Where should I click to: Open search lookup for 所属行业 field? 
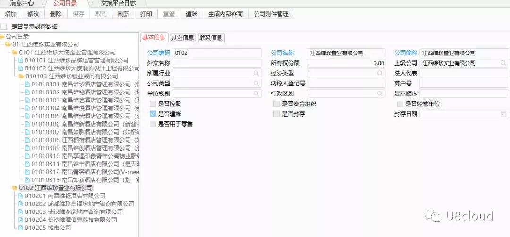tap(256, 73)
